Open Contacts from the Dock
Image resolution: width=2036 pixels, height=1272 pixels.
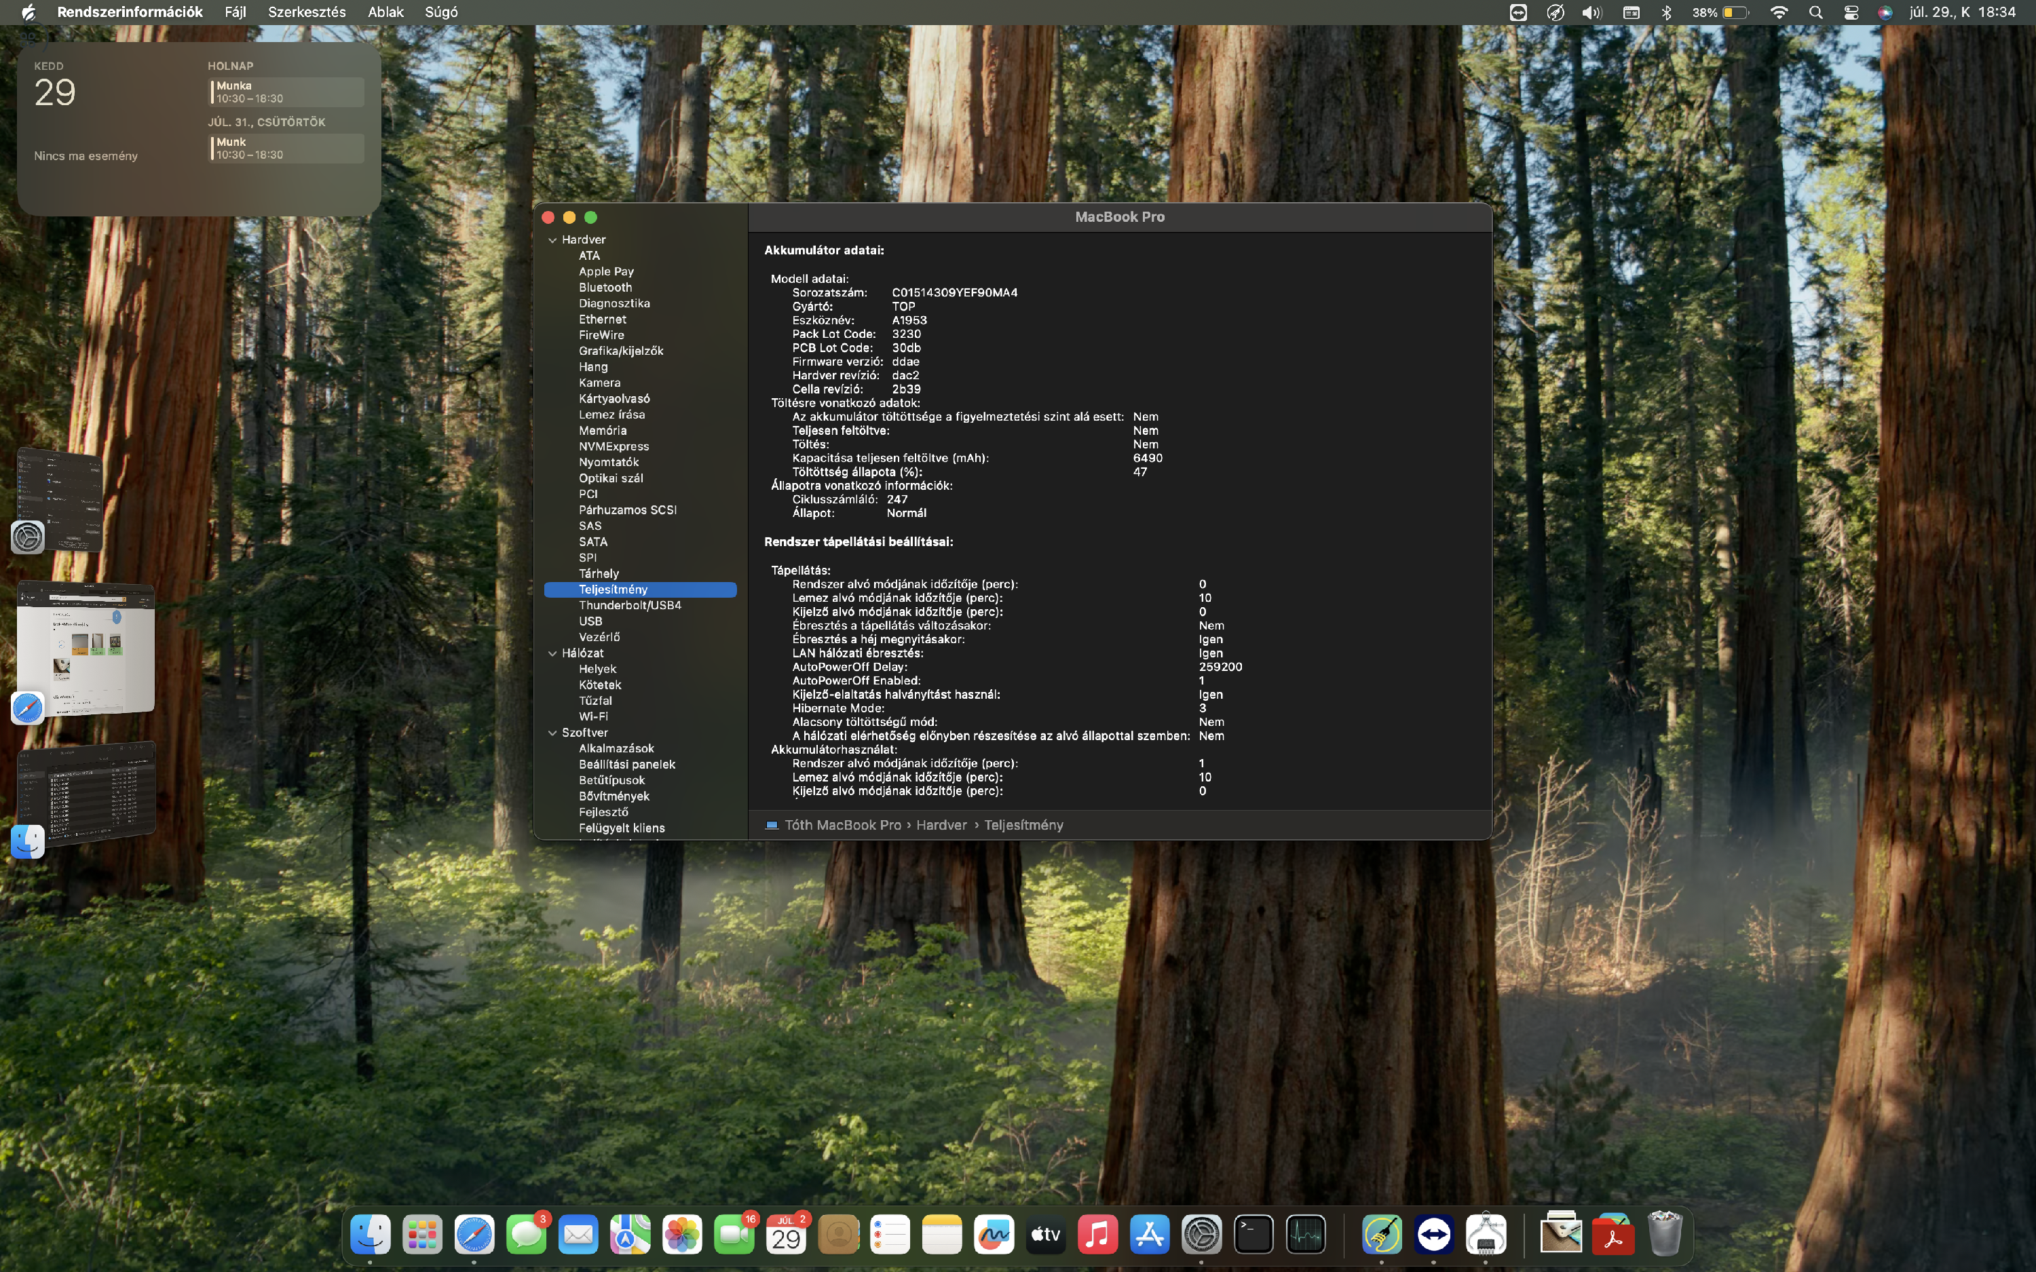coord(838,1234)
